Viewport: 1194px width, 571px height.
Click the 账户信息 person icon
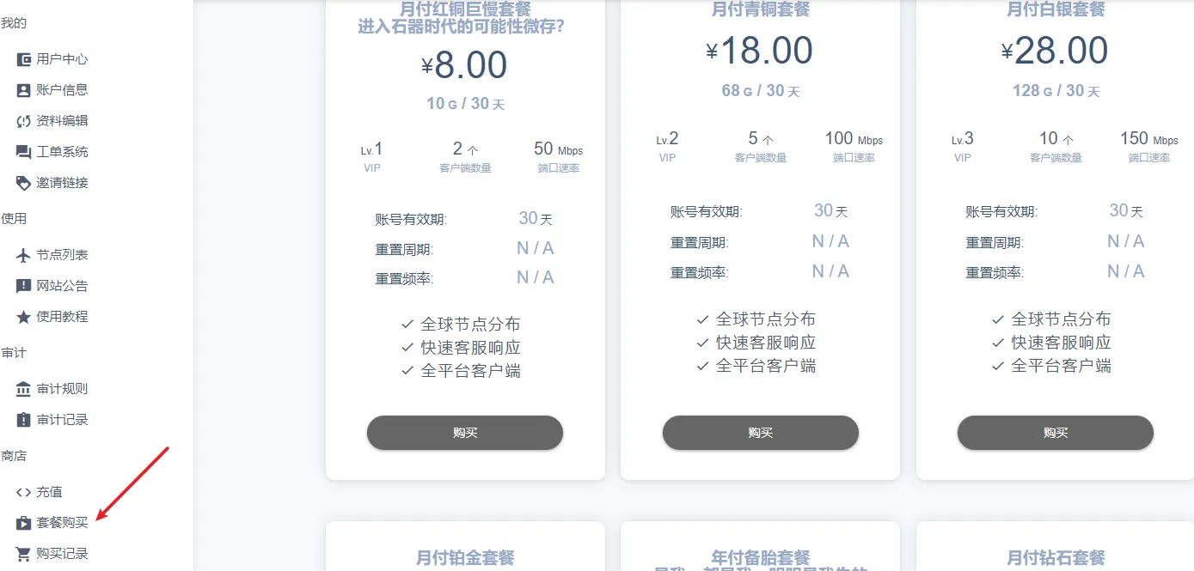click(x=24, y=90)
